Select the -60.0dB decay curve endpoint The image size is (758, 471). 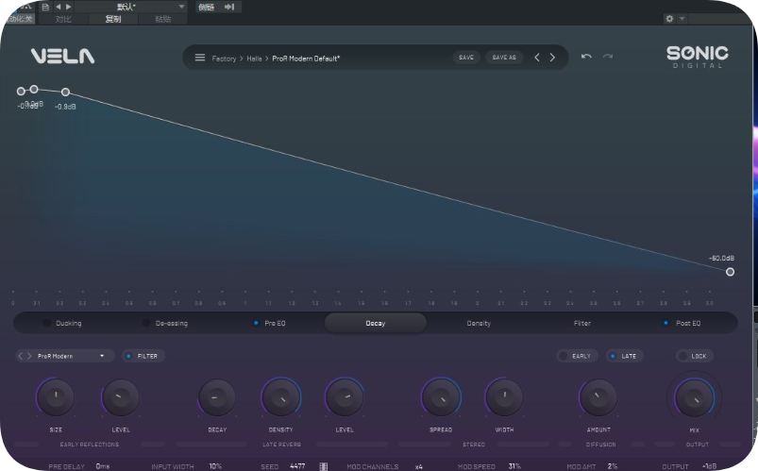pyautogui.click(x=730, y=272)
